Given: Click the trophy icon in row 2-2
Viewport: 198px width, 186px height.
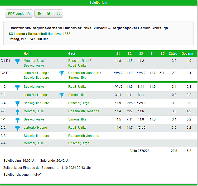Looking at the screenshot, I should (17, 128).
